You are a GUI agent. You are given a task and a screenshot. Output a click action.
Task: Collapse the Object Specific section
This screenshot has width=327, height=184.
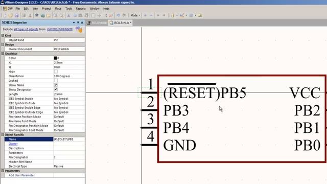tap(3, 135)
